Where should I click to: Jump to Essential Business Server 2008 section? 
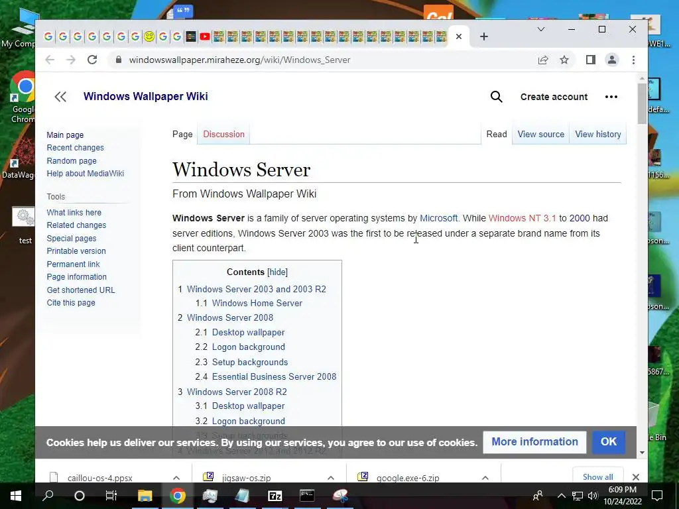tap(274, 377)
